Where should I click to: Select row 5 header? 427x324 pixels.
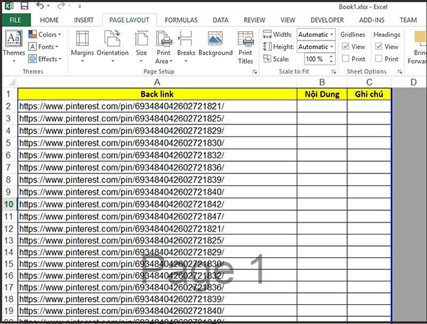pyautogui.click(x=9, y=143)
